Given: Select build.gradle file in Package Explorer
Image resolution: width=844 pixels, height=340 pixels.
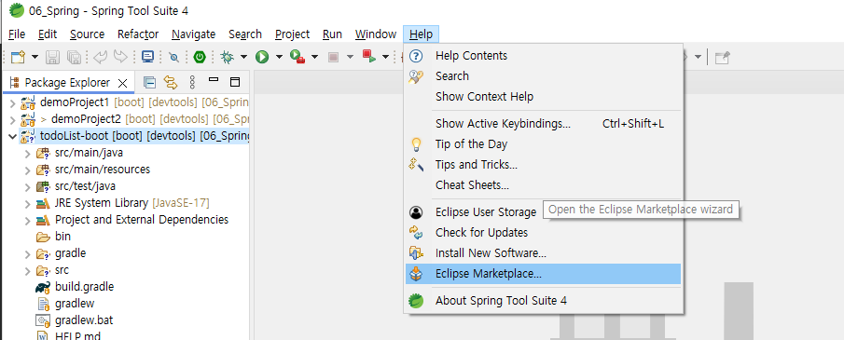Looking at the screenshot, I should click(84, 287).
